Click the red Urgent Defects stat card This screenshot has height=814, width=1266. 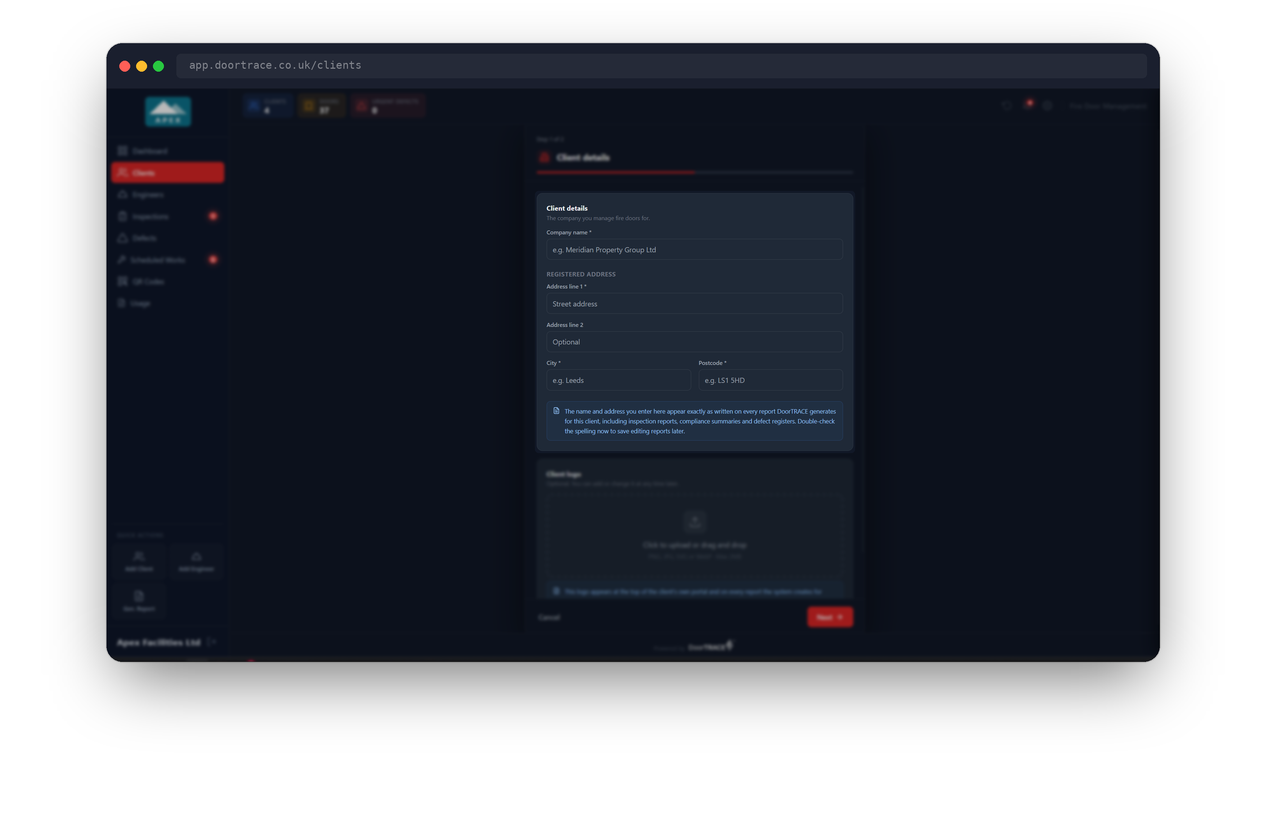(x=388, y=106)
